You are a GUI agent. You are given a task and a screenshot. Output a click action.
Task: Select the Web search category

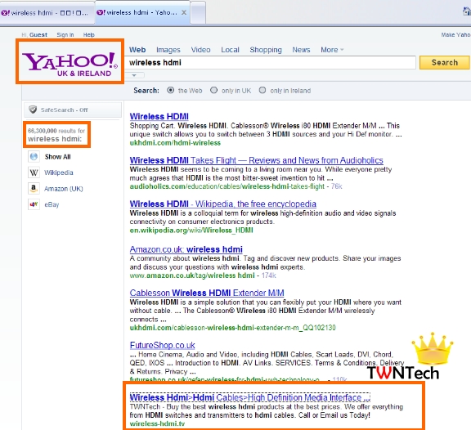coord(137,50)
